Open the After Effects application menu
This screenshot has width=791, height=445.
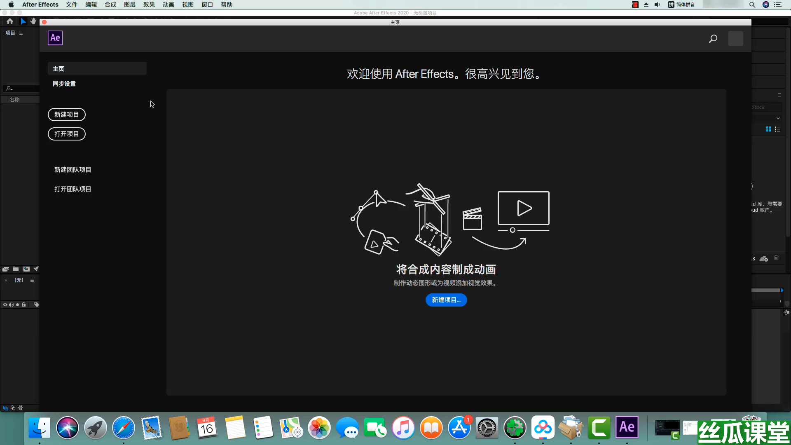coord(40,5)
